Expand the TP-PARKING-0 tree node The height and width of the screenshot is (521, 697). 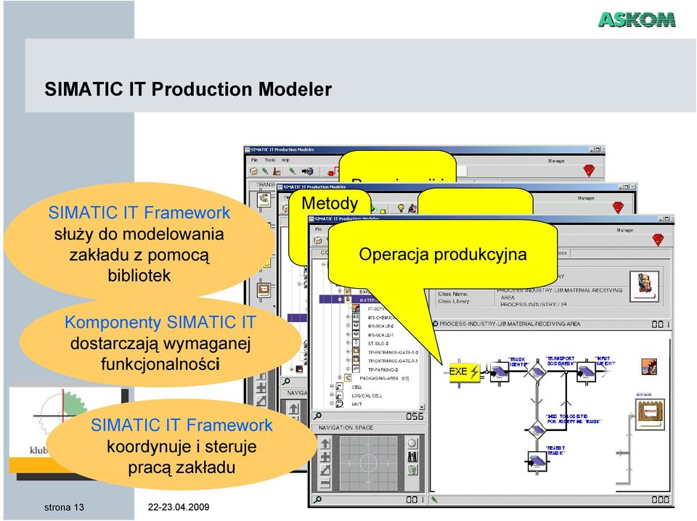click(348, 369)
